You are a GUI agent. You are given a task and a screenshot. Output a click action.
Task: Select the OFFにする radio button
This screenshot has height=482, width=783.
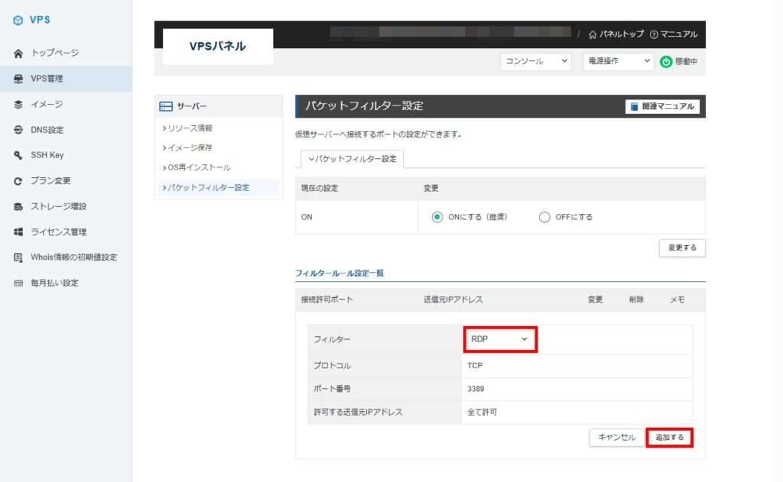(x=544, y=217)
